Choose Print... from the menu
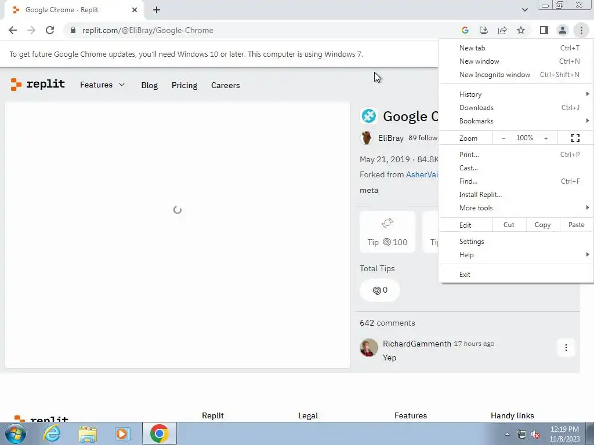This screenshot has width=594, height=445. 516,154
